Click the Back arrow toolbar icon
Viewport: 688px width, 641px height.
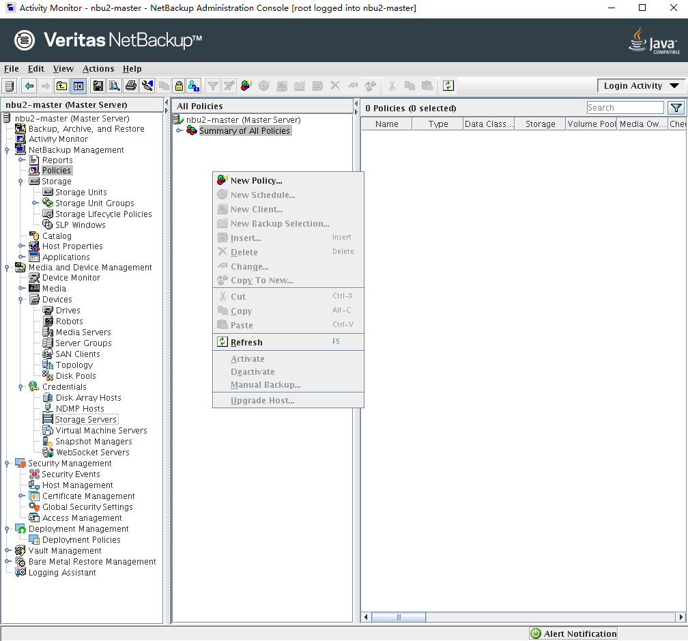tap(29, 86)
